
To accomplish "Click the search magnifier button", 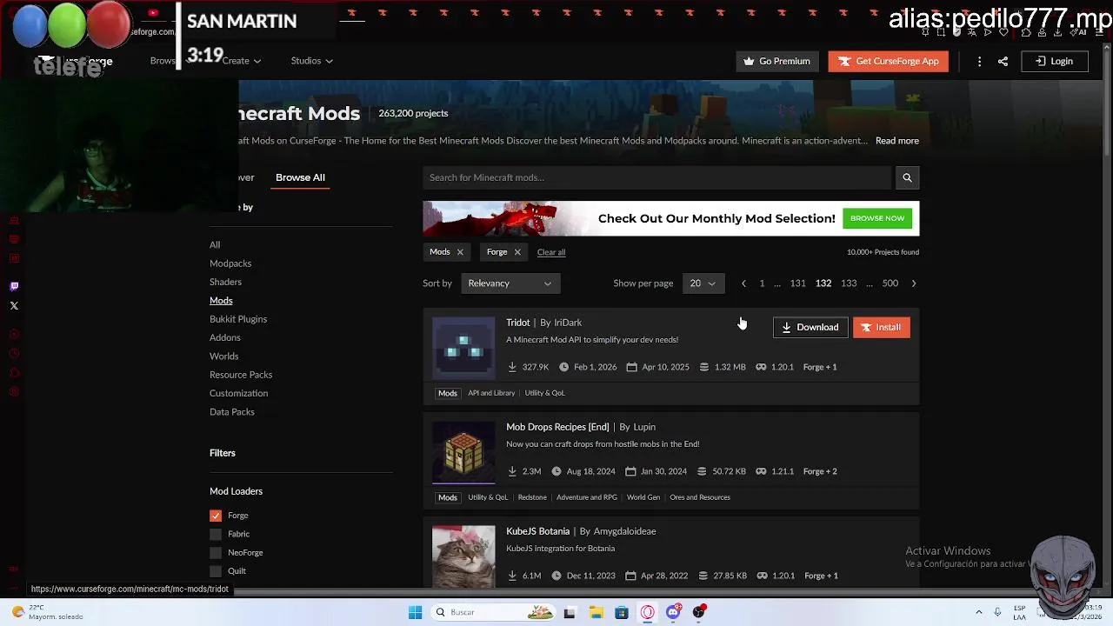I will tap(907, 177).
